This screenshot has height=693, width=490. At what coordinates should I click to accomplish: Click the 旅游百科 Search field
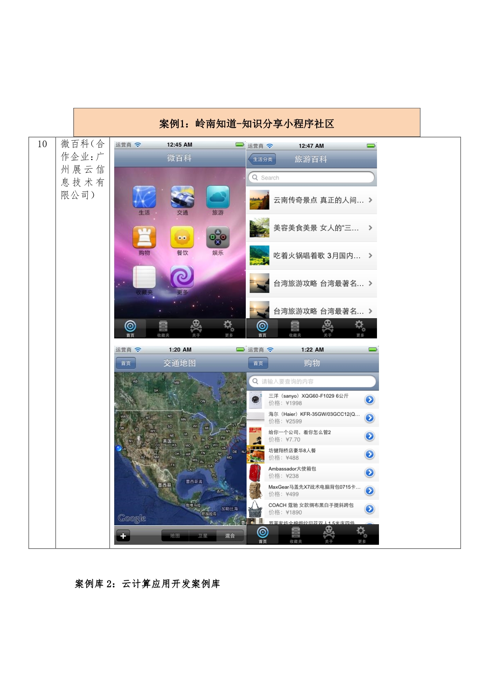point(311,177)
